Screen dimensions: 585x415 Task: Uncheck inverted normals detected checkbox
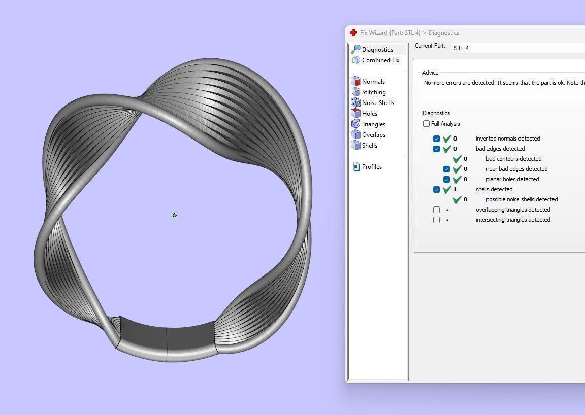click(436, 139)
